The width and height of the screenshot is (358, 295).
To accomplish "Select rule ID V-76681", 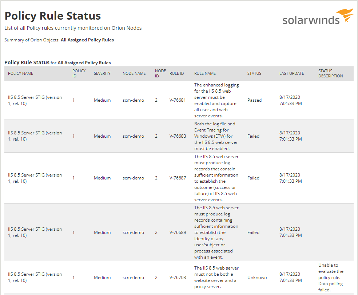I will click(x=178, y=100).
